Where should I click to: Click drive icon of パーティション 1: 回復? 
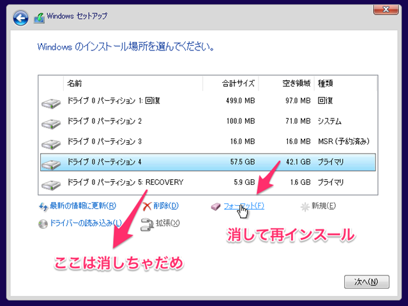51,103
